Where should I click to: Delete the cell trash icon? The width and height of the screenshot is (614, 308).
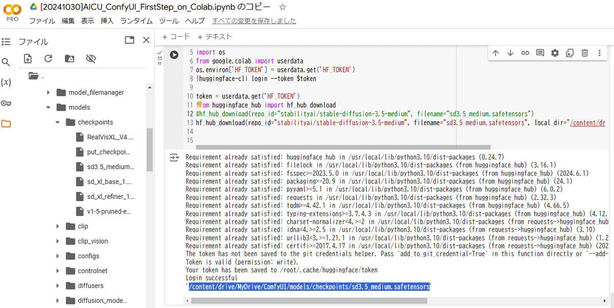pos(585,53)
